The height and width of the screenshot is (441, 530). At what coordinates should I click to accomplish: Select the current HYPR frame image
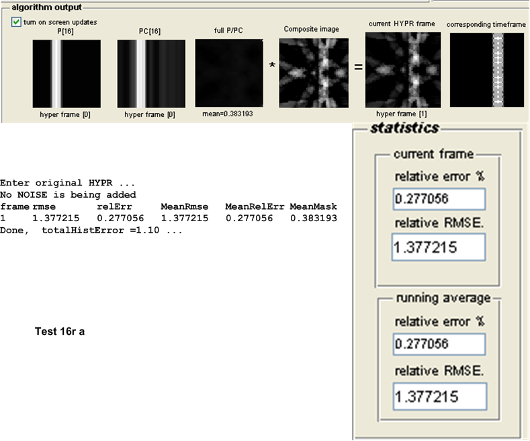402,70
